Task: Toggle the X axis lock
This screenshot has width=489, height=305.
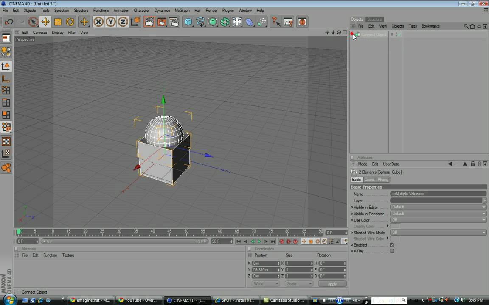Action: click(98, 22)
